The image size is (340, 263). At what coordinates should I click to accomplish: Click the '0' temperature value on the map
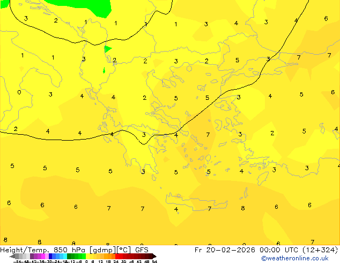click(x=19, y=92)
